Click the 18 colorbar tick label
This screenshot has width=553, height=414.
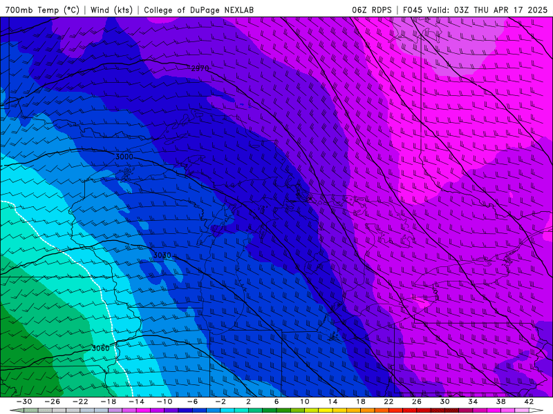(360, 402)
